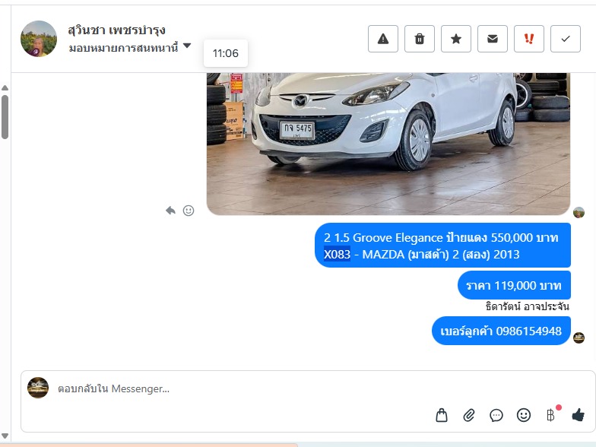Reply to the car photo message
The image size is (596, 447).
pyautogui.click(x=170, y=210)
